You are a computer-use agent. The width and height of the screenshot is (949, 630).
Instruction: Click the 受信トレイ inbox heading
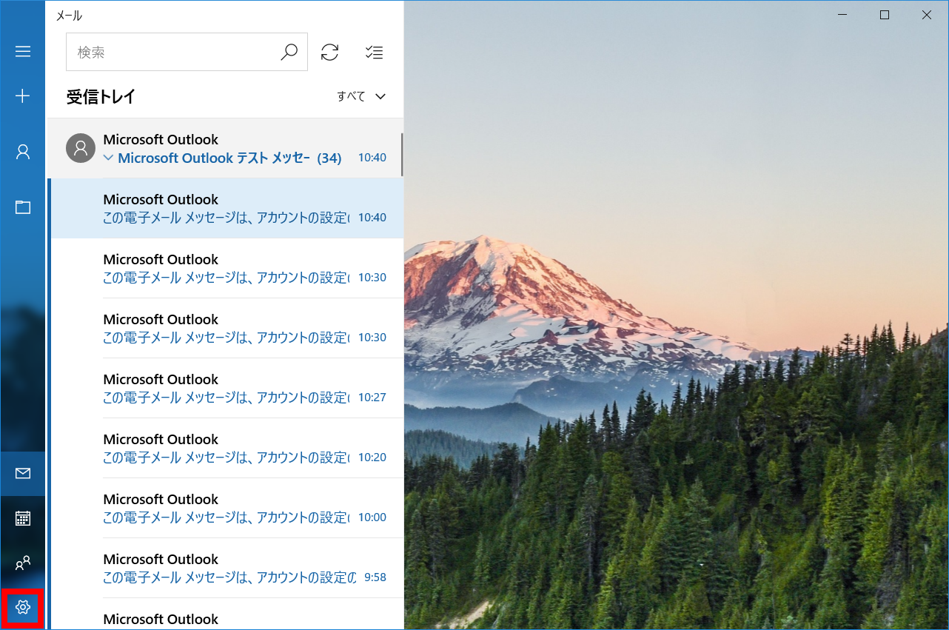[x=101, y=97]
